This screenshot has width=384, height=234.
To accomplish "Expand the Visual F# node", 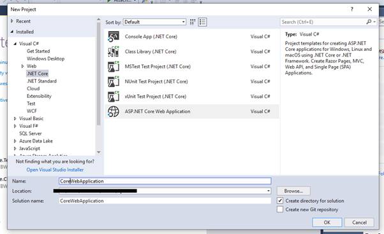I will click(15, 126).
